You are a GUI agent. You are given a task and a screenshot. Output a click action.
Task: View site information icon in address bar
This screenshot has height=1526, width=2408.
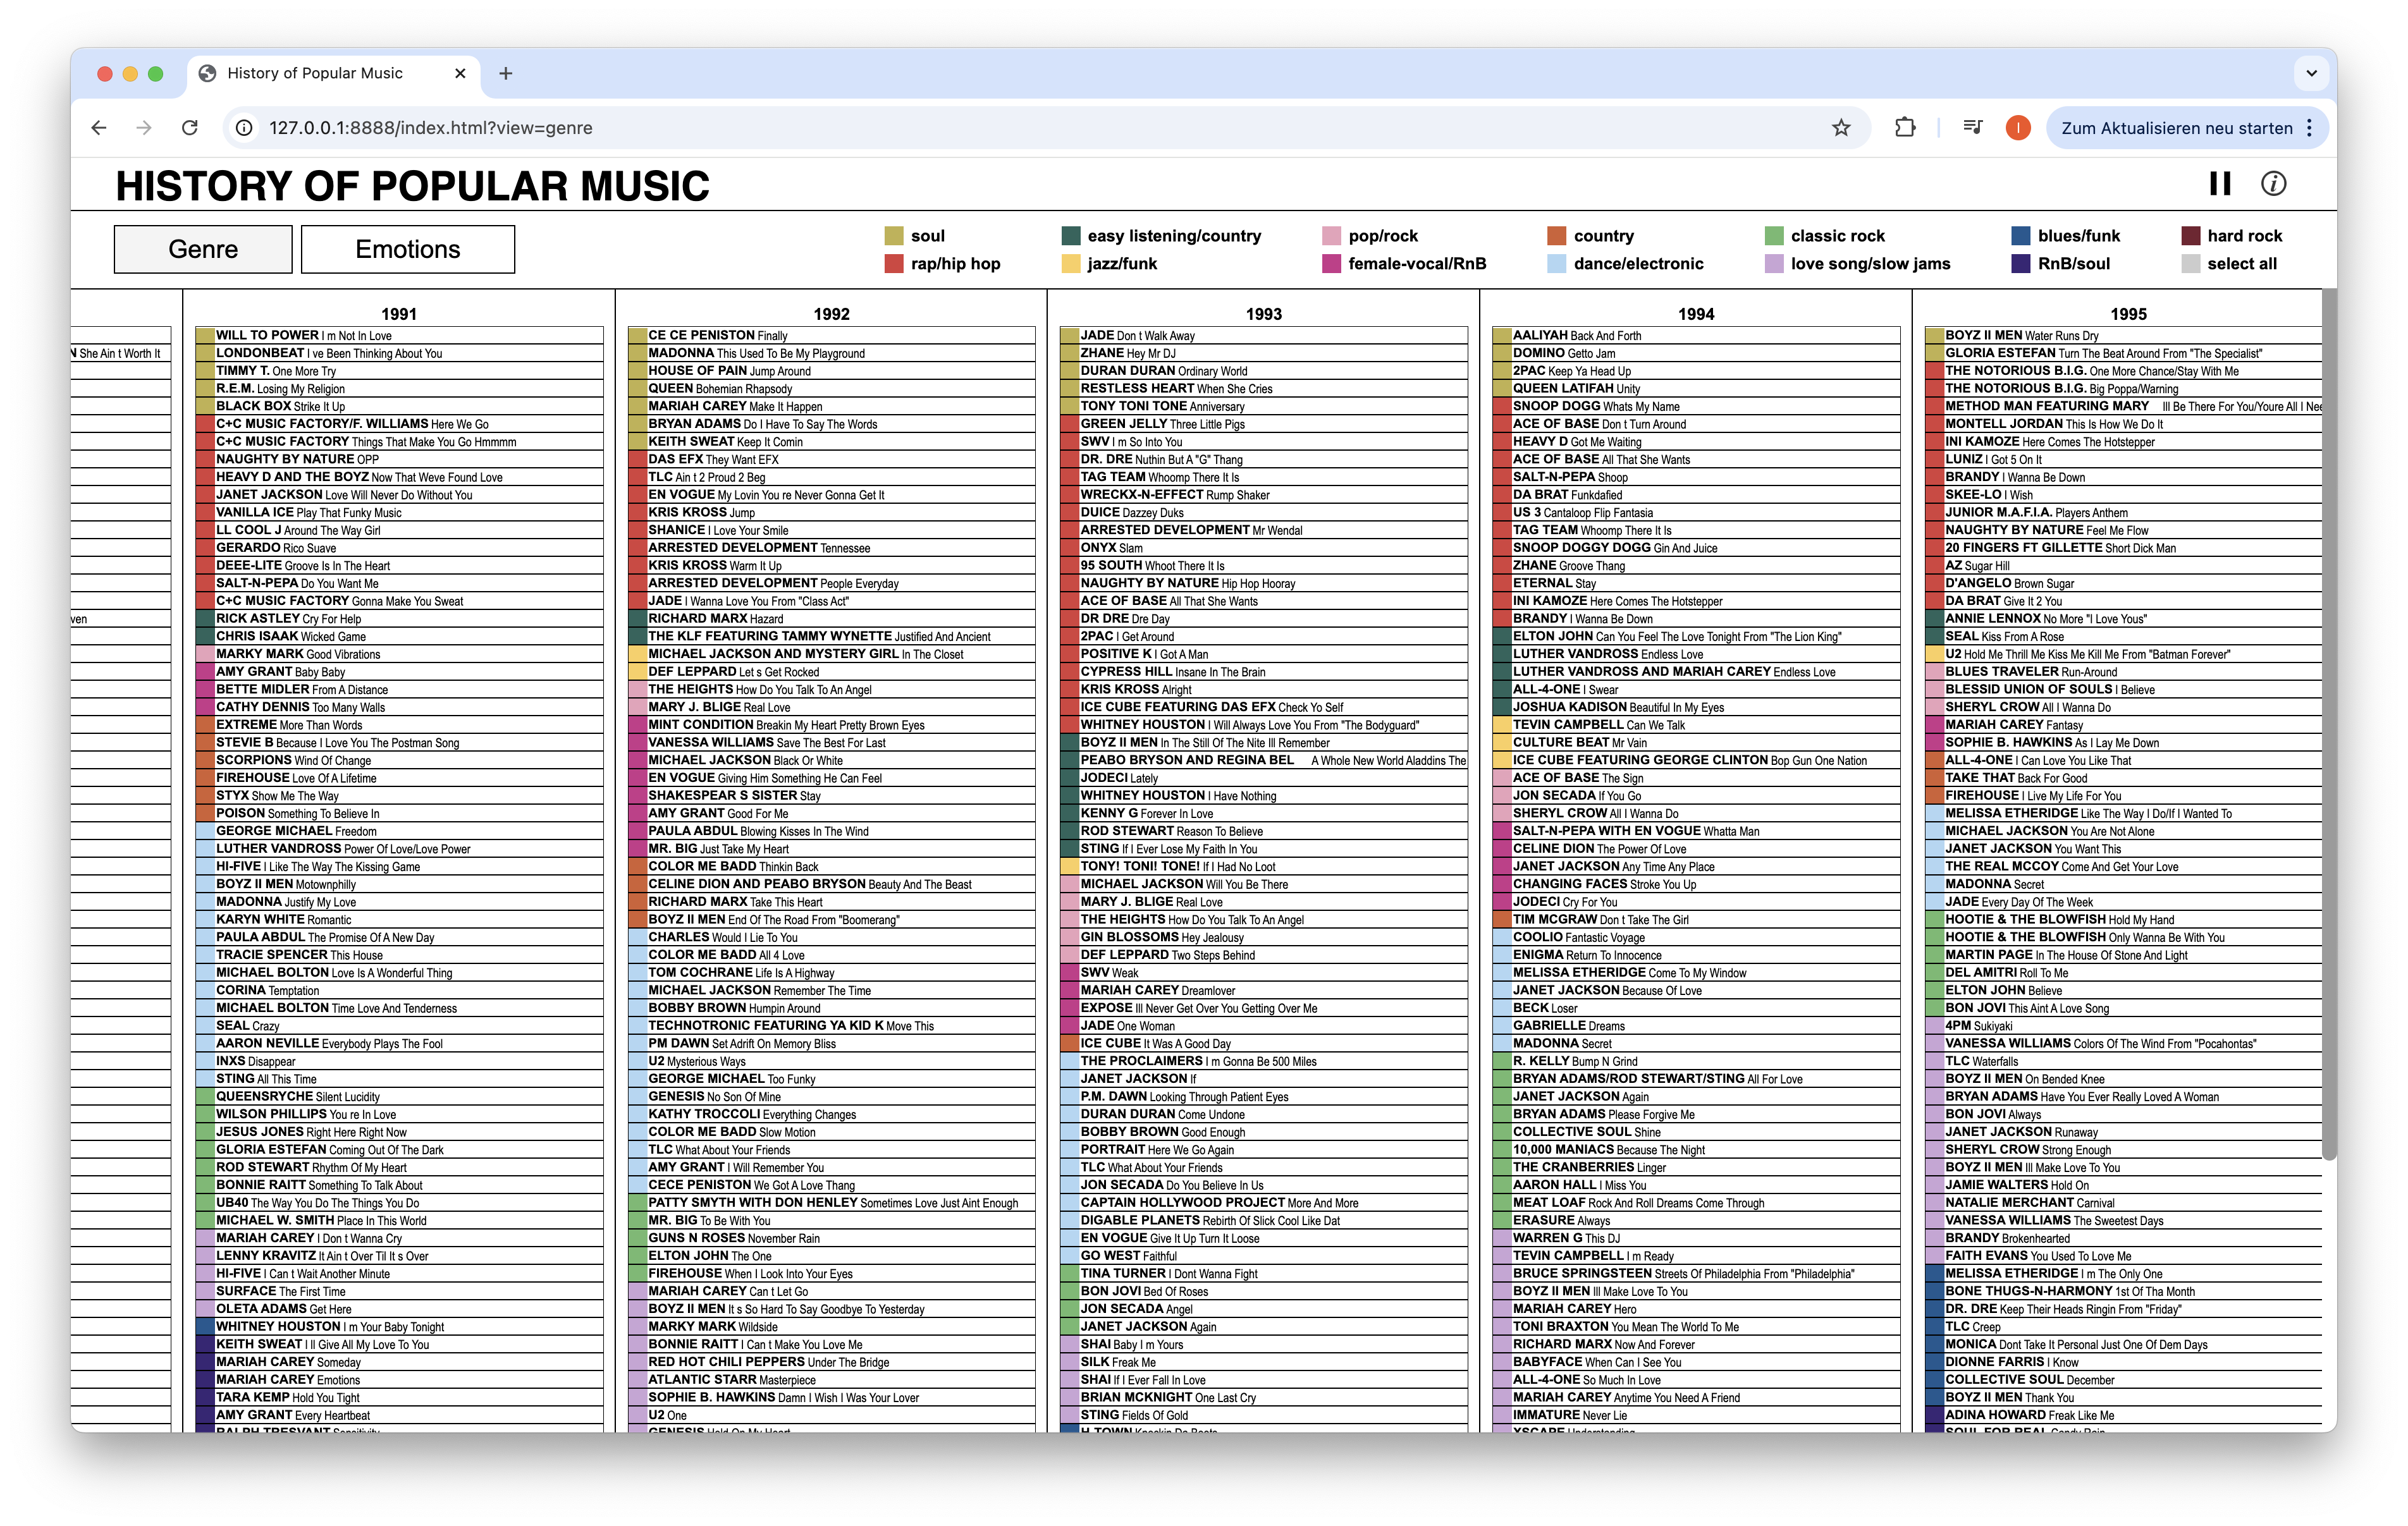click(243, 128)
